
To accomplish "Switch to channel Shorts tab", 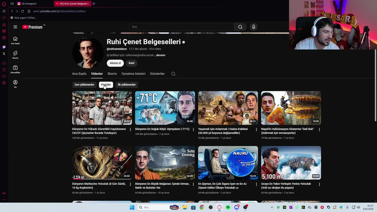I will click(112, 74).
